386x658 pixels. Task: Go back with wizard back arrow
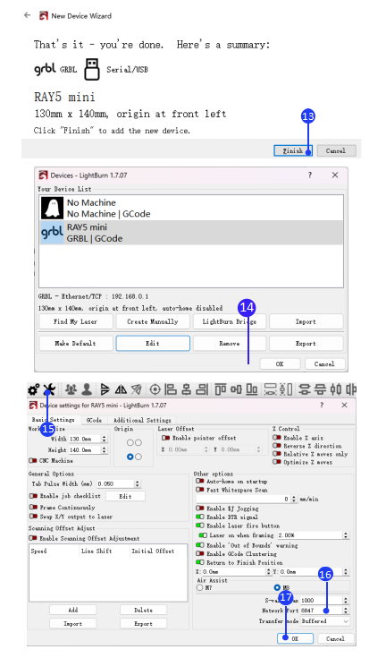pos(27,15)
